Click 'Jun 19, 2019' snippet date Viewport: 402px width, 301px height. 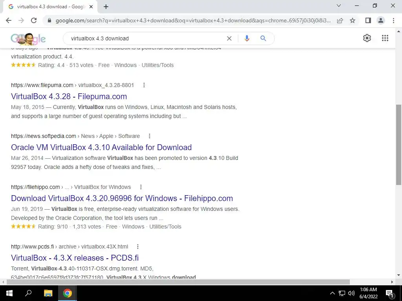[x=27, y=209]
